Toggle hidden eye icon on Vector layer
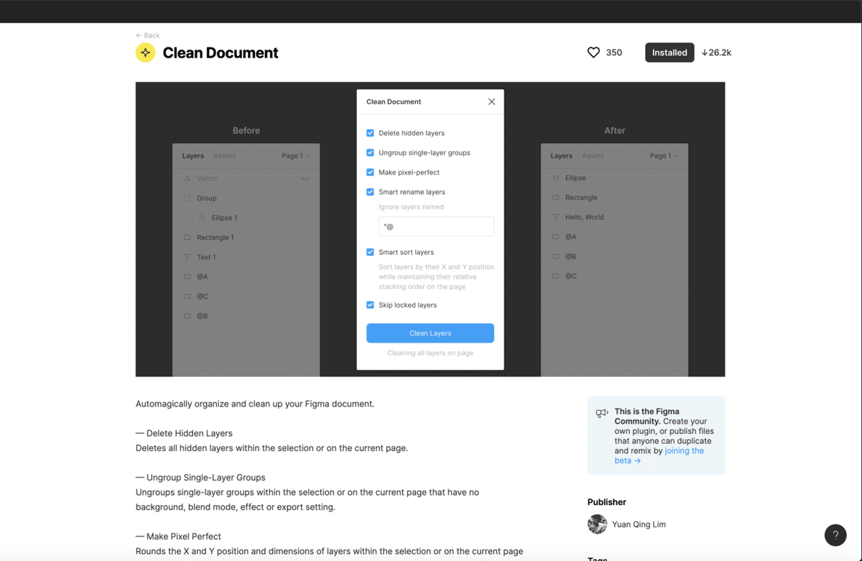 [x=306, y=178]
